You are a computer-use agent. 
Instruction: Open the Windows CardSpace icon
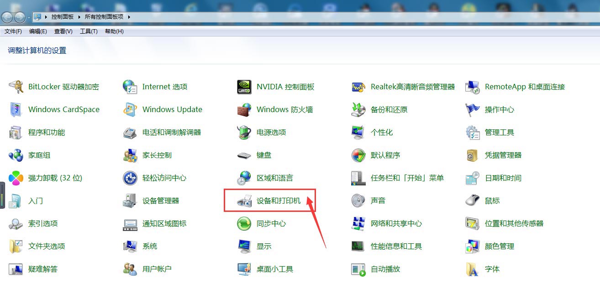16,109
